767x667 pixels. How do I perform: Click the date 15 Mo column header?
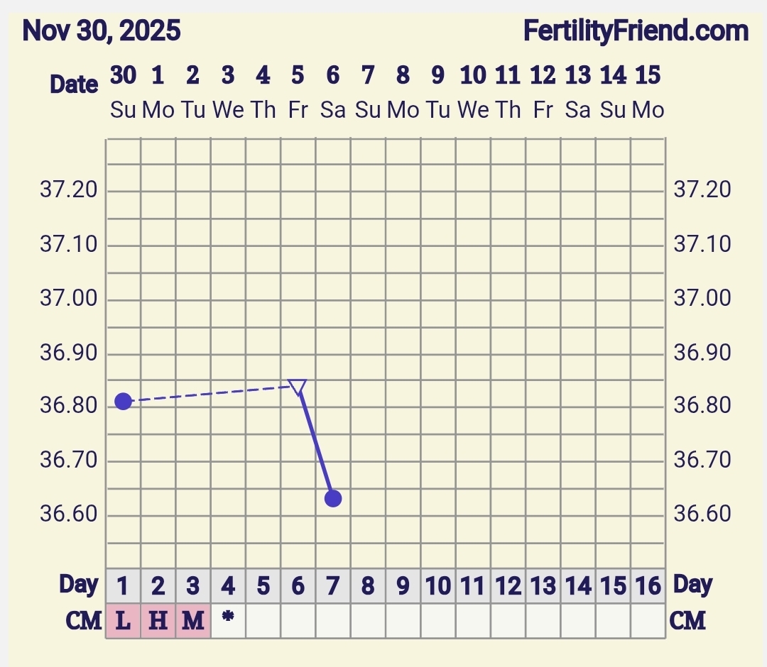(x=648, y=91)
